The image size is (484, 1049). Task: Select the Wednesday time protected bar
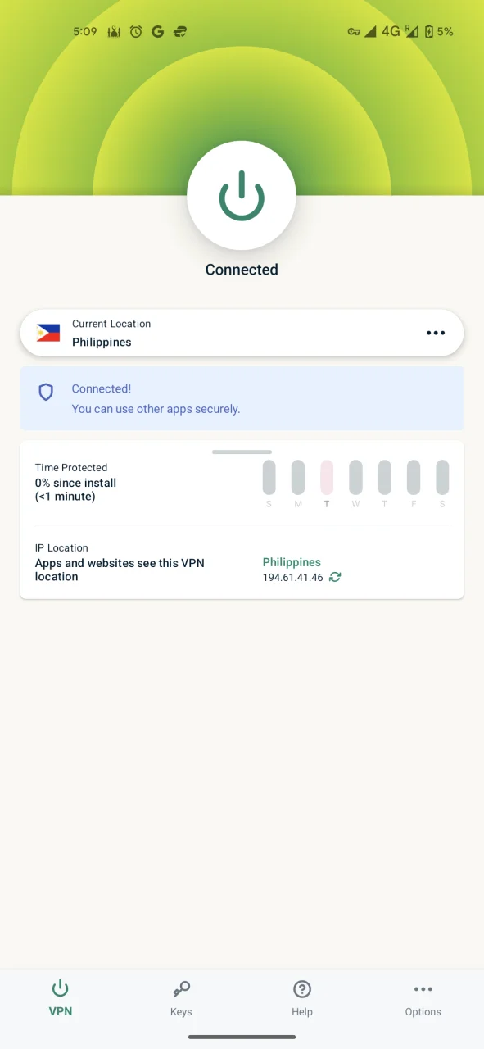pyautogui.click(x=355, y=477)
